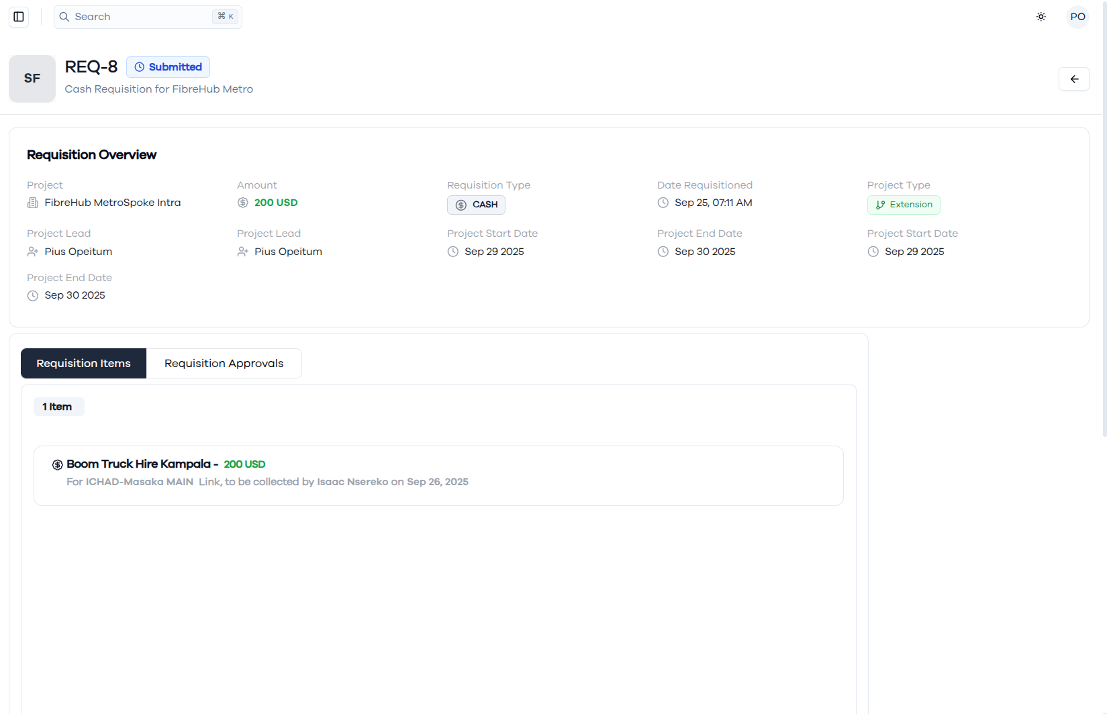Go back using the arrow button

pos(1073,79)
